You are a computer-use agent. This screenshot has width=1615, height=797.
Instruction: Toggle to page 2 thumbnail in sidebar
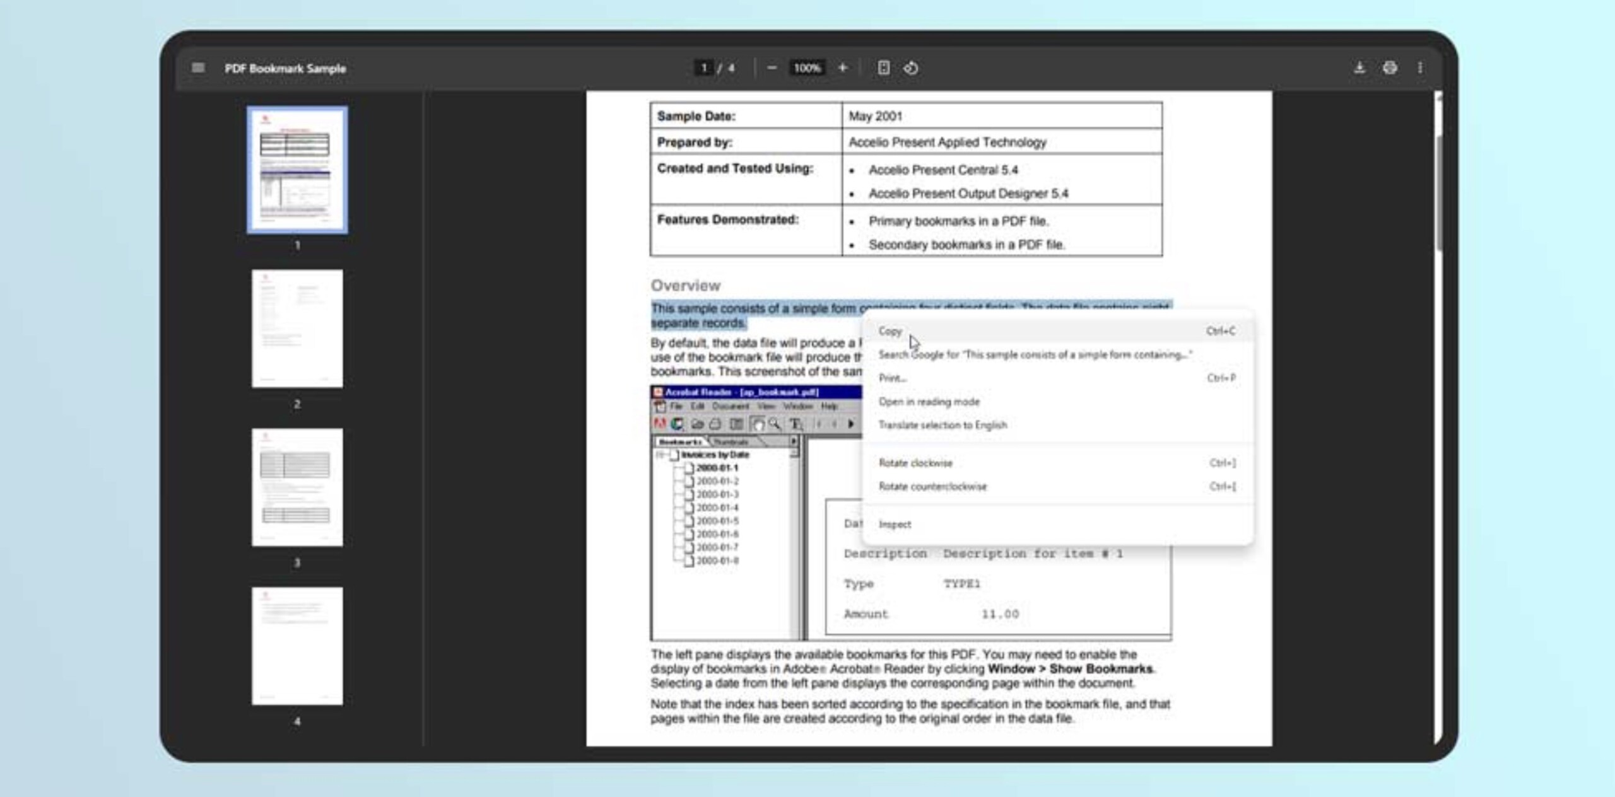pyautogui.click(x=297, y=329)
